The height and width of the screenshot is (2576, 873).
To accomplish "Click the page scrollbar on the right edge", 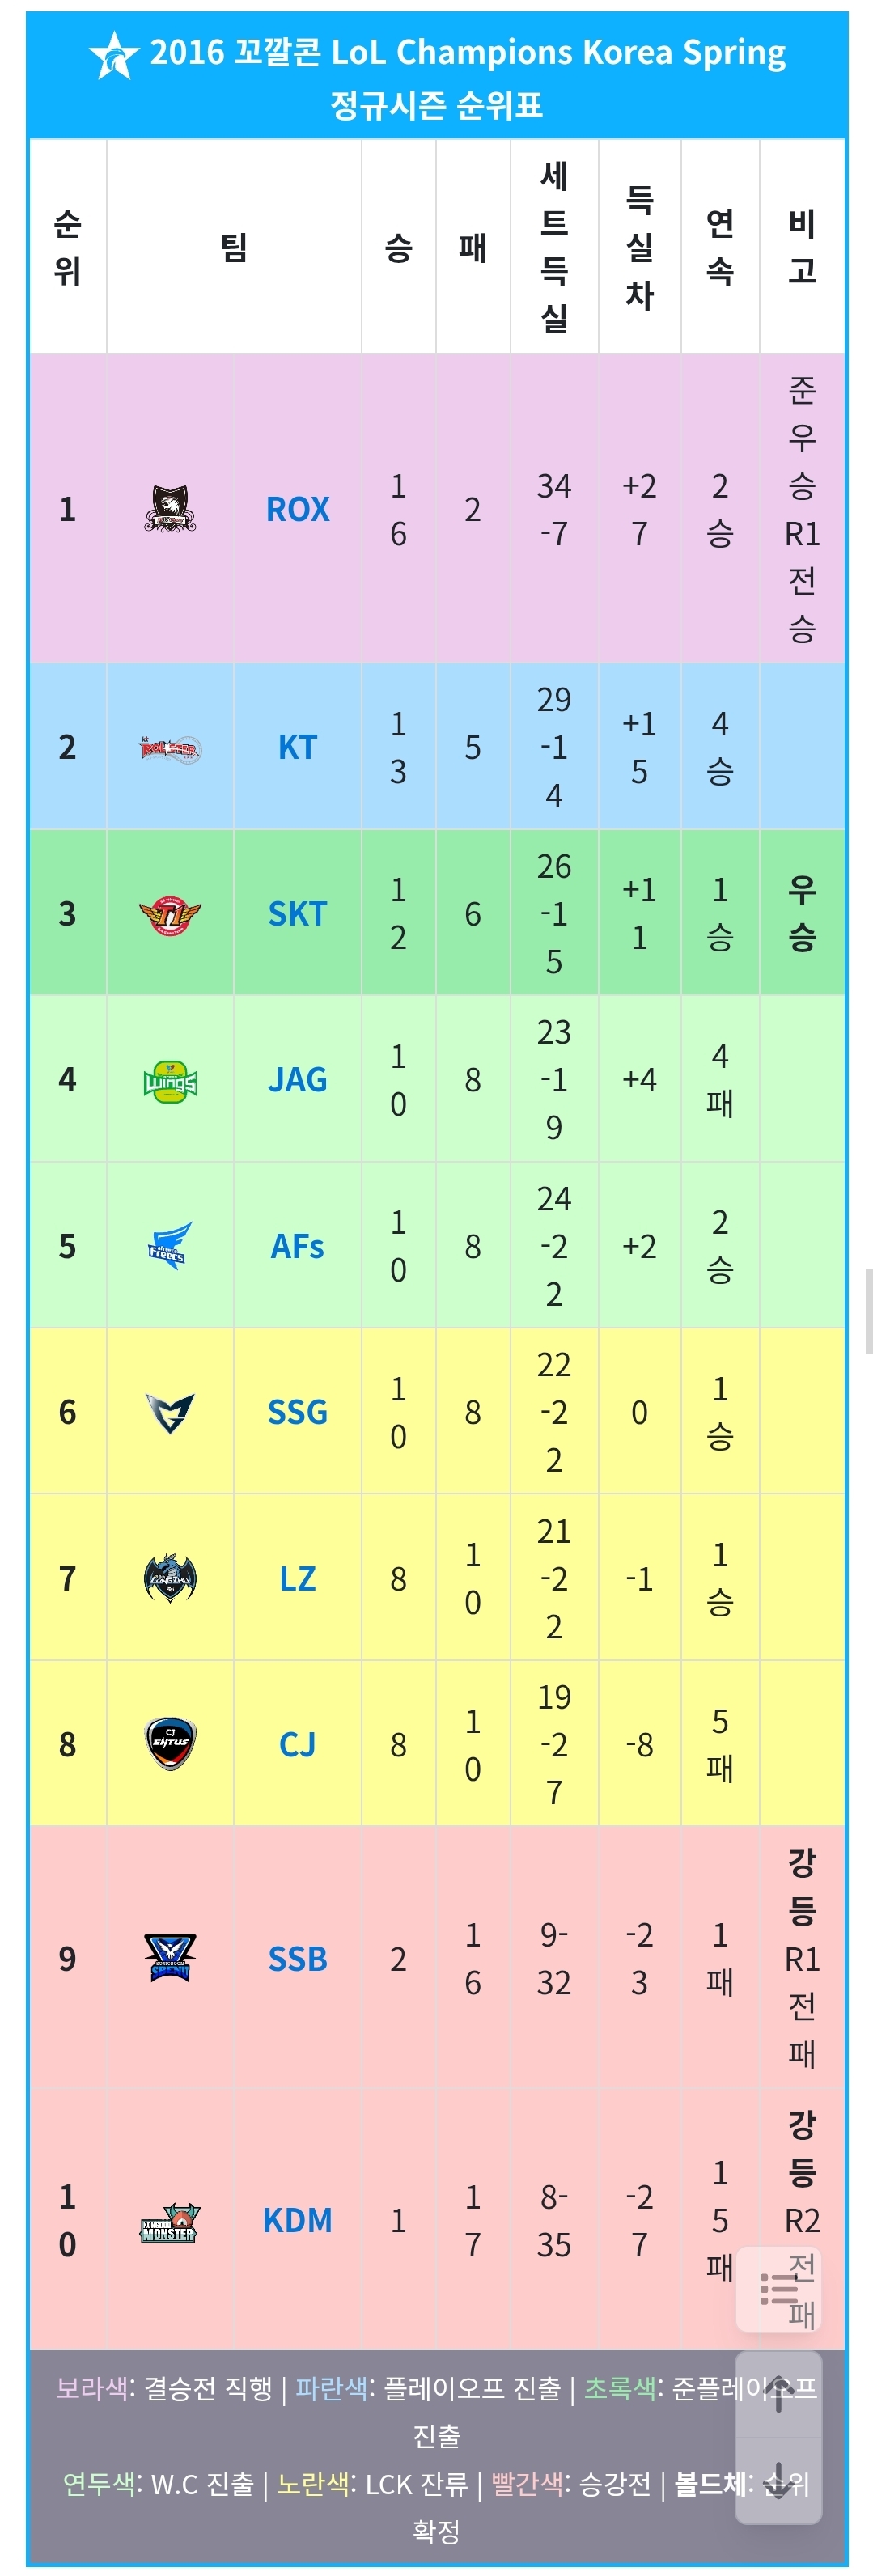I will 868,1310.
